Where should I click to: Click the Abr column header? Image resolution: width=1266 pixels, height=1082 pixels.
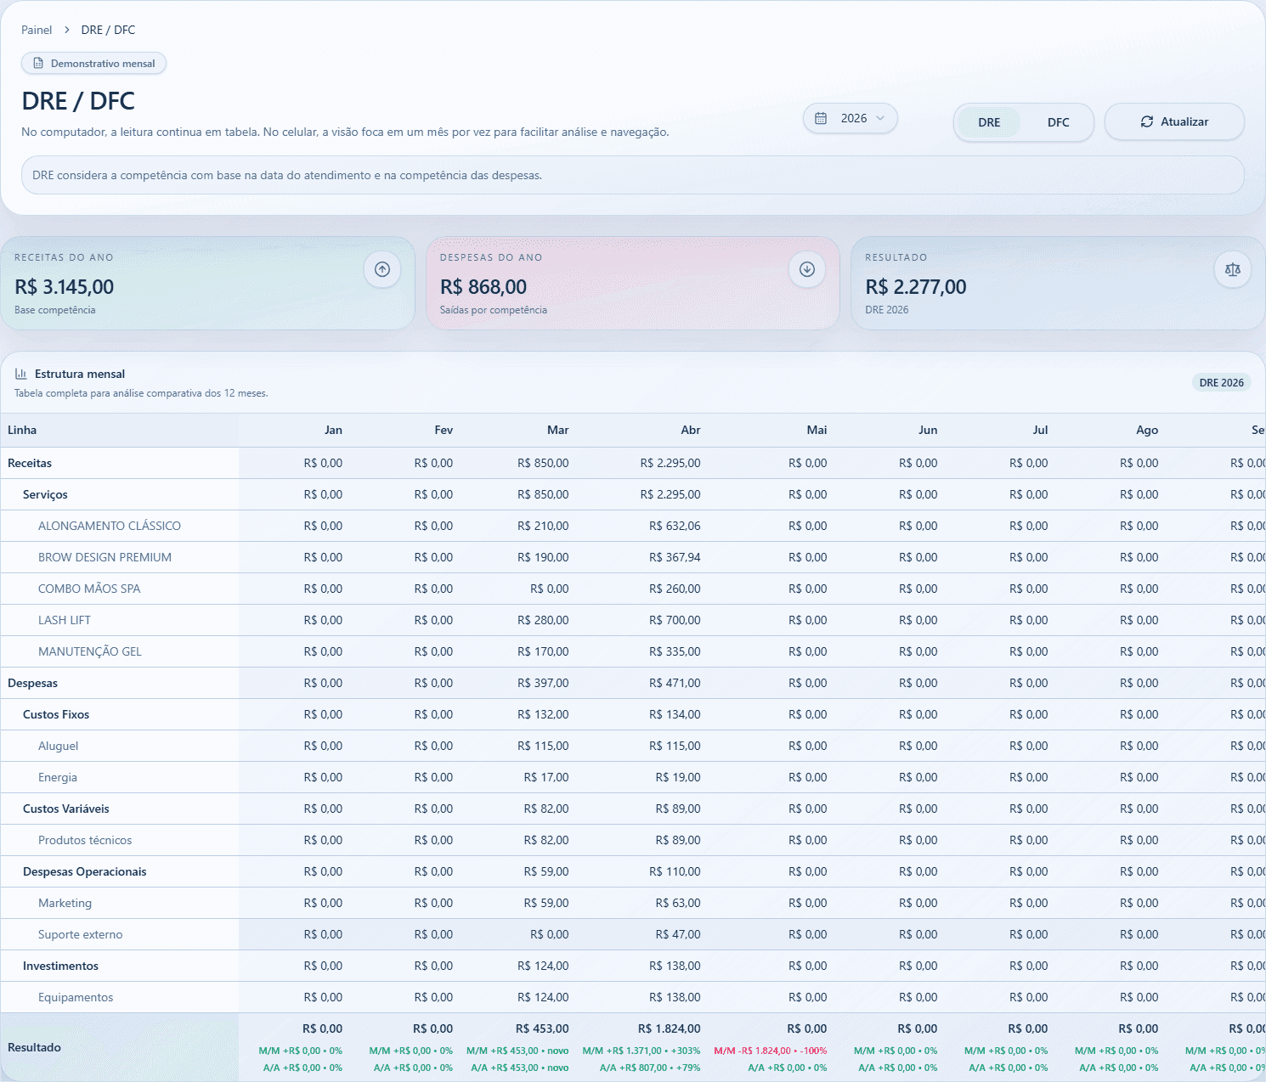pyautogui.click(x=691, y=431)
